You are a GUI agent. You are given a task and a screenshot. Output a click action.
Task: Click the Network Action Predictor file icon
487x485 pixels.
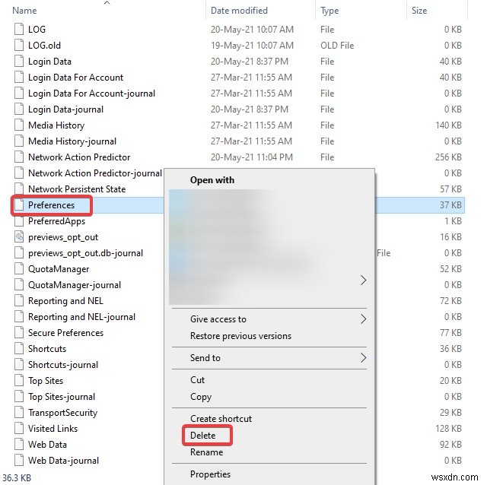click(x=19, y=157)
